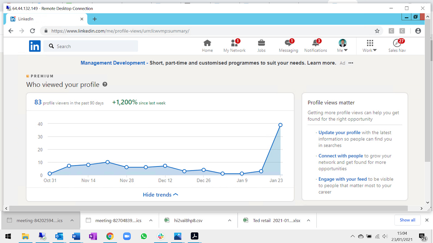Open Chrome from taskbar
Viewport: 433px width, 243px height.
(110, 236)
